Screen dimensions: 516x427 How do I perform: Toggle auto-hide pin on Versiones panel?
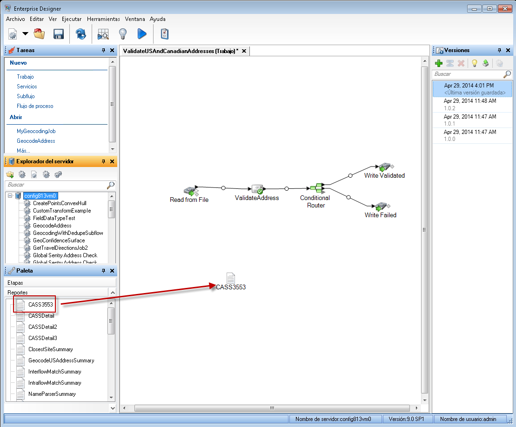pos(500,50)
